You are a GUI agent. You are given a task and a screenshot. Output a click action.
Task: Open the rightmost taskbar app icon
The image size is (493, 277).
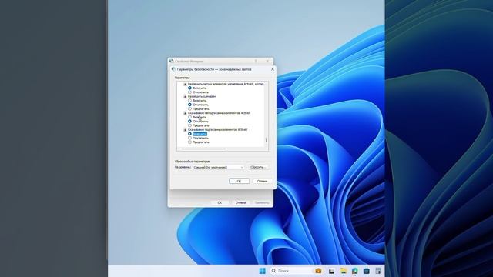(x=378, y=271)
